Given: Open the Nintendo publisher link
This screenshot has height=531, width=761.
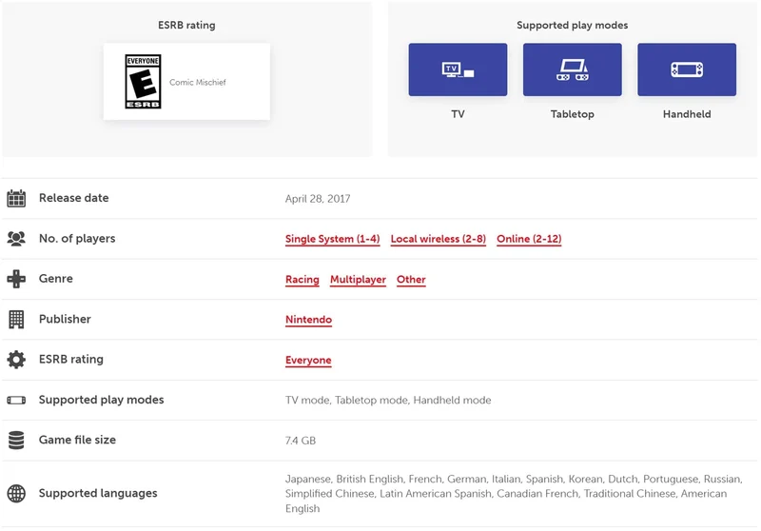Looking at the screenshot, I should coord(308,320).
